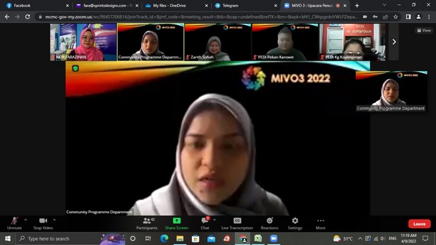
Task: Expand audio options arrow beside Unmute
Action: (x=26, y=220)
